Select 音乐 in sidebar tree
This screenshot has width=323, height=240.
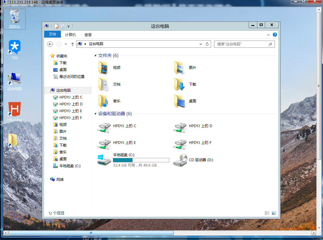coord(60,152)
